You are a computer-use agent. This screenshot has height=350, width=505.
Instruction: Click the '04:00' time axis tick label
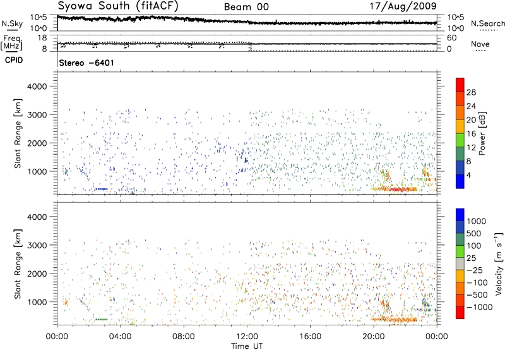coord(121,337)
